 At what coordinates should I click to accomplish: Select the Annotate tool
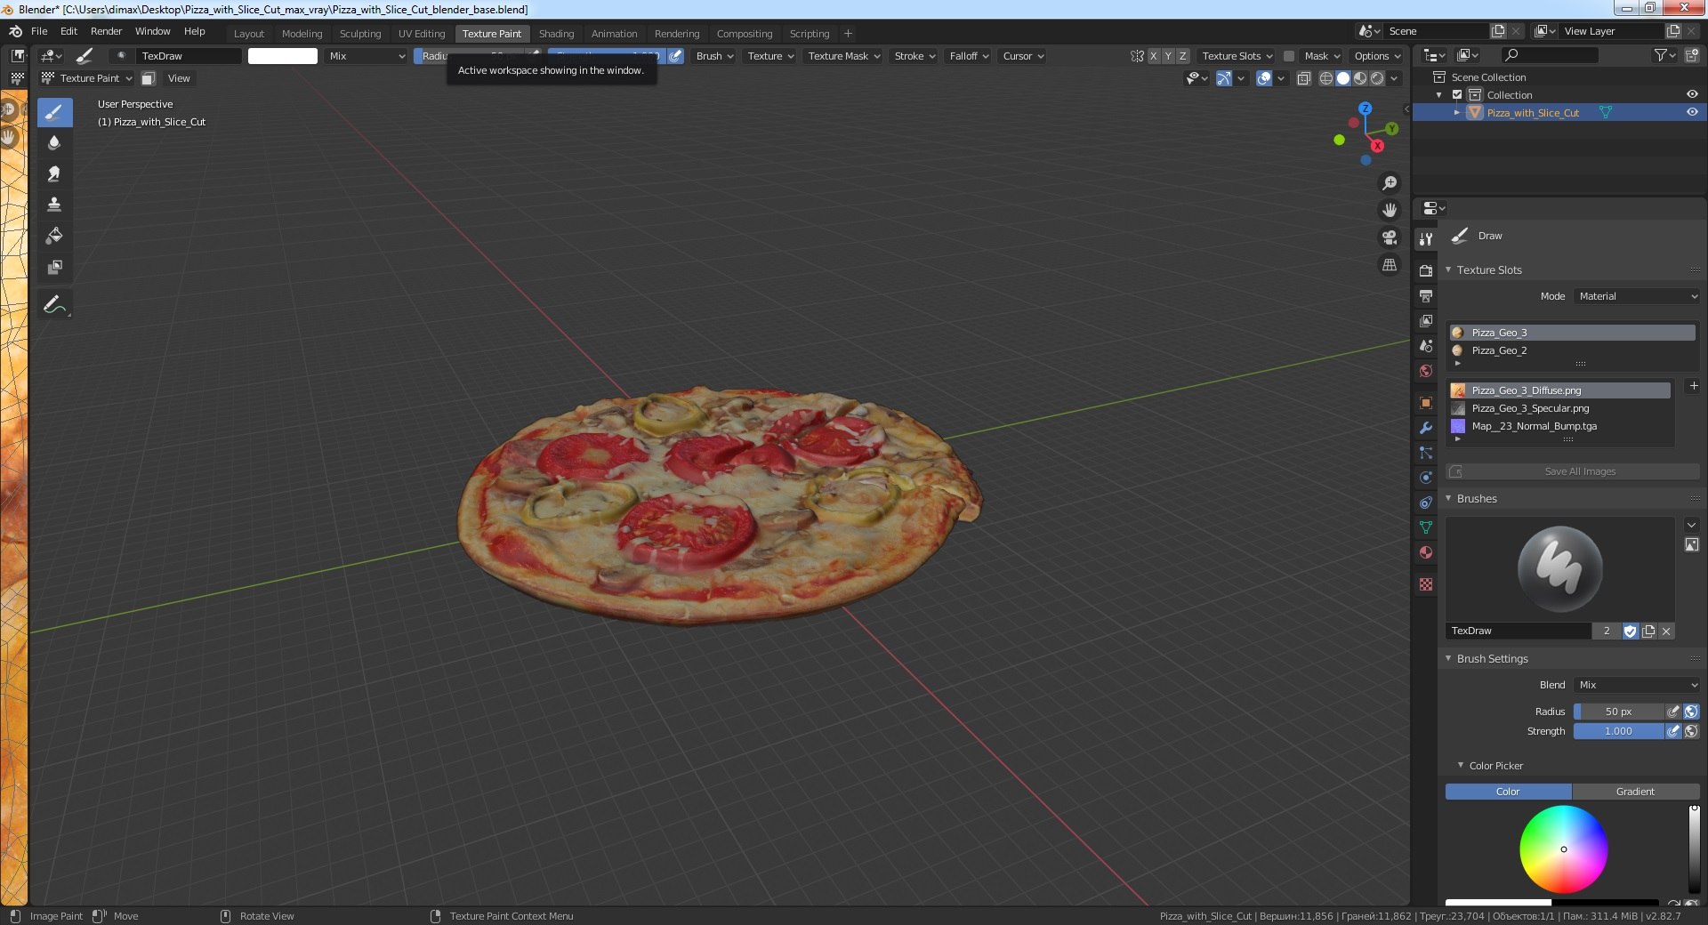pyautogui.click(x=54, y=304)
